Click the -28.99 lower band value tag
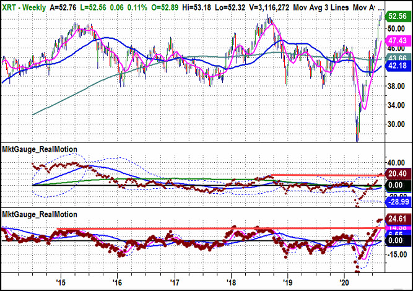 pyautogui.click(x=398, y=202)
